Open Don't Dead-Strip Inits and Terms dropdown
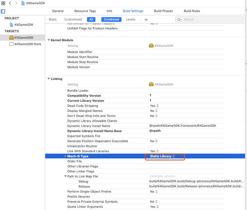 (x=154, y=116)
